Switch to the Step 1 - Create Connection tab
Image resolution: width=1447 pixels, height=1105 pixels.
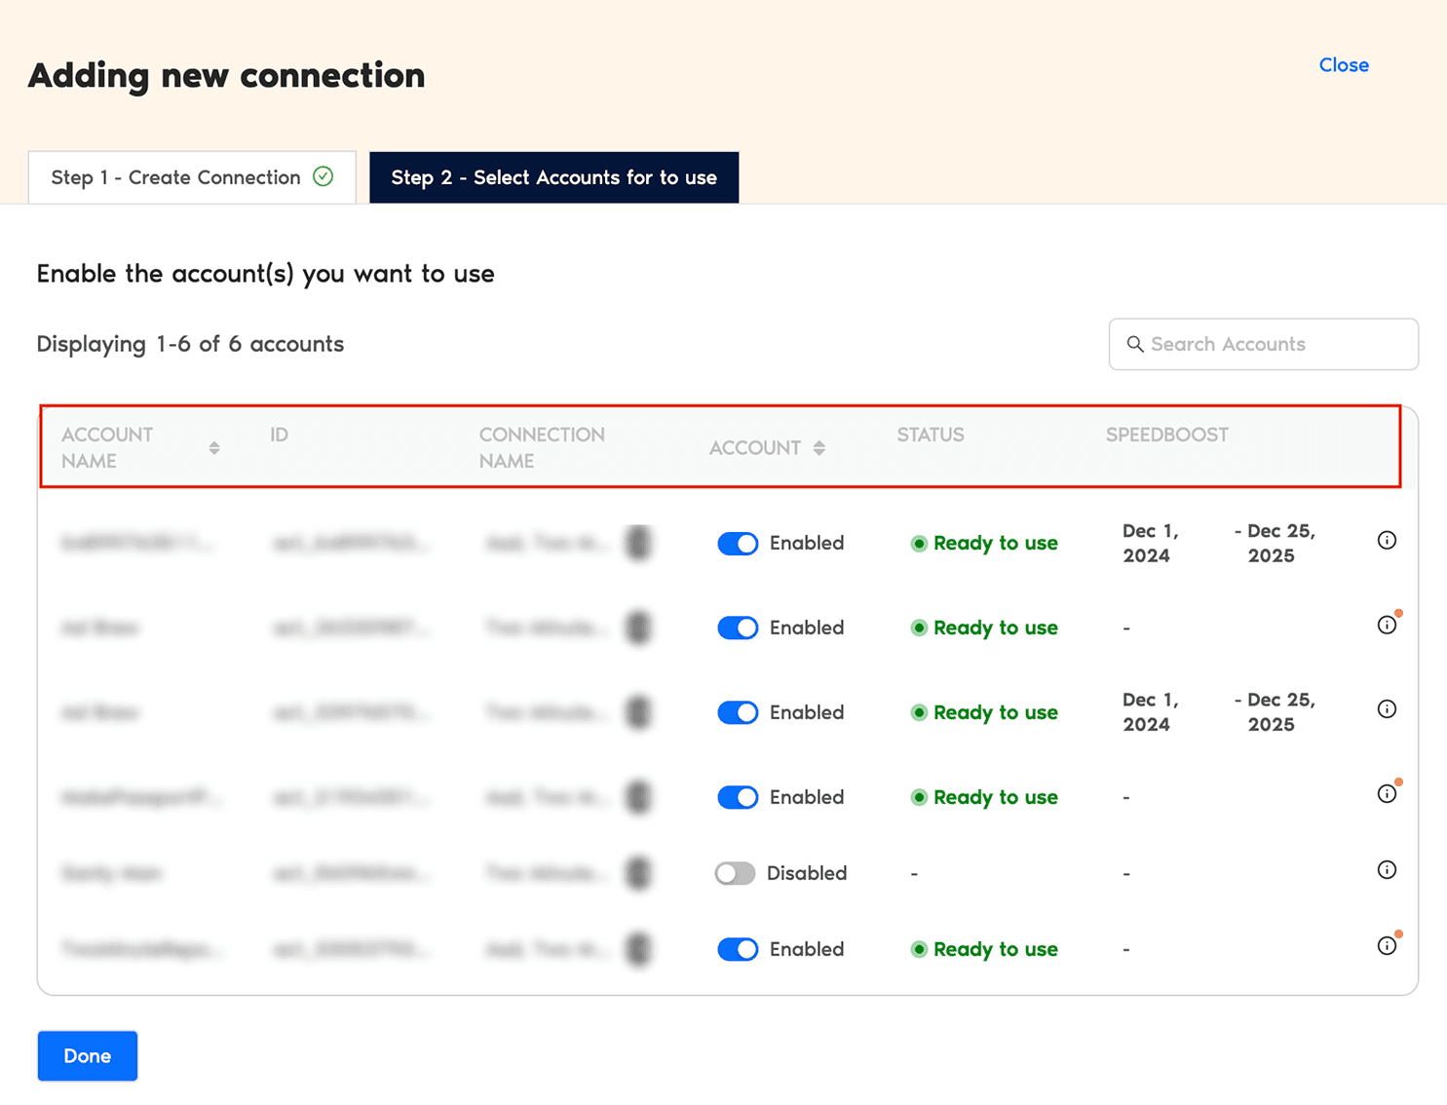point(175,176)
